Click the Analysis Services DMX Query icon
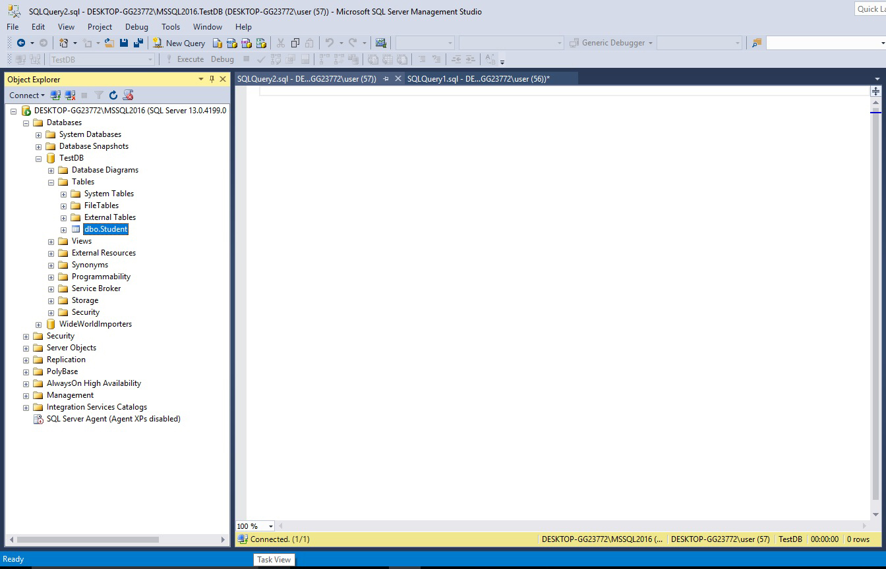The width and height of the screenshot is (886, 569). tap(246, 43)
